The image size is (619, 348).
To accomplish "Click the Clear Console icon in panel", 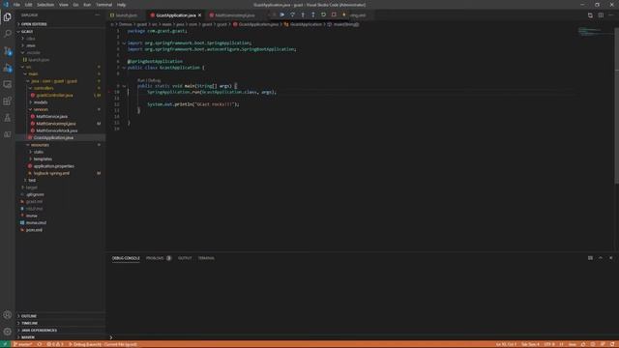I will pos(590,258).
